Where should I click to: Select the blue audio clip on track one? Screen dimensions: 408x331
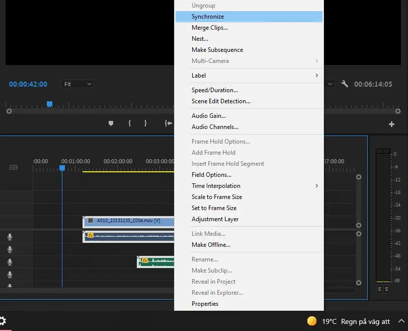(128, 237)
